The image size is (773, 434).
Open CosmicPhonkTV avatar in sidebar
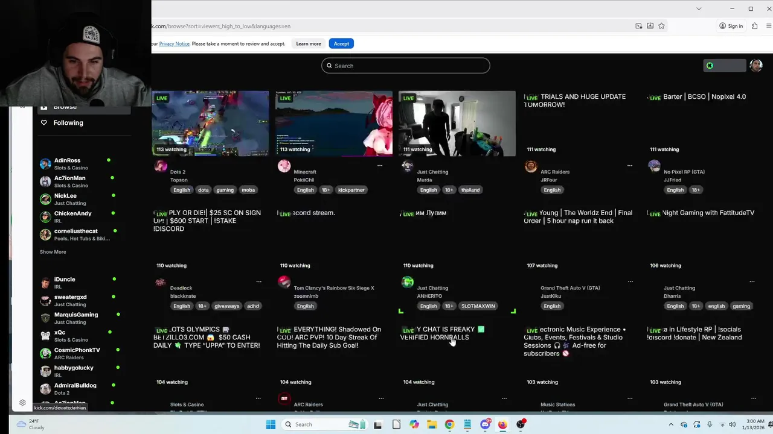[45, 353]
